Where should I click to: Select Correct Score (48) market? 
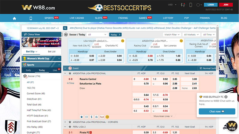coord(36,94)
